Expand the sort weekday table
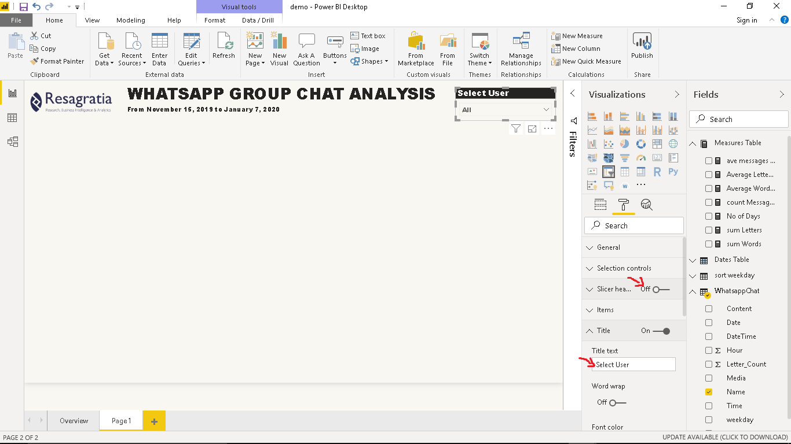 pos(693,276)
